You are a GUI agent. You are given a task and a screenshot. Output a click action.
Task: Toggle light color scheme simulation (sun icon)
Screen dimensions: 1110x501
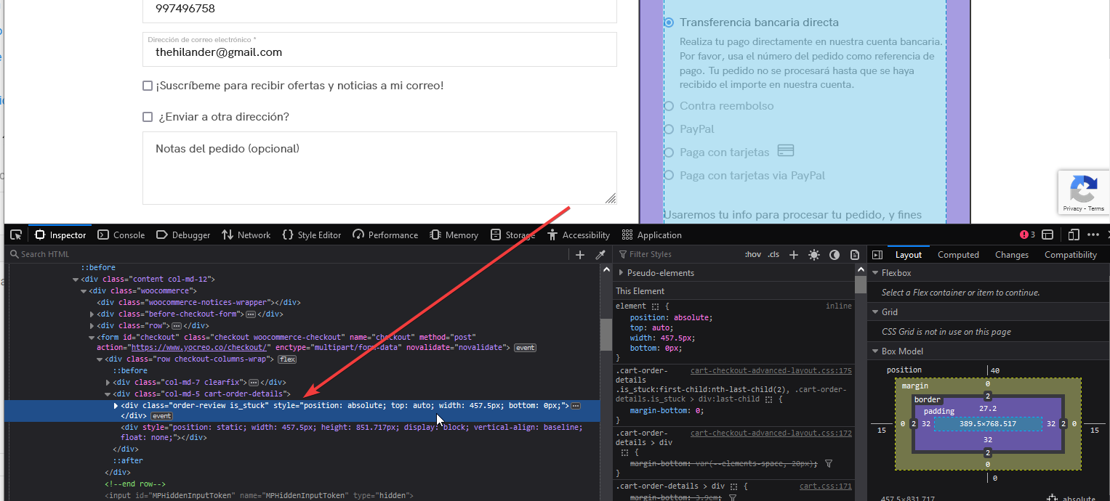(x=814, y=254)
